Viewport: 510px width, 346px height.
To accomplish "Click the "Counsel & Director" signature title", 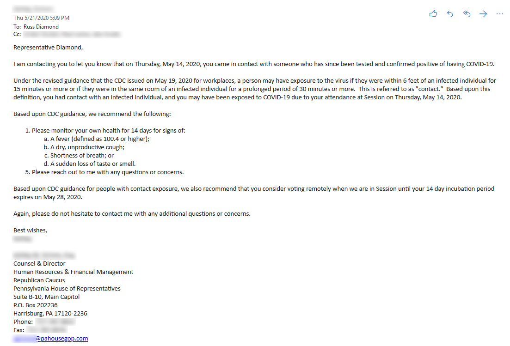I will point(39,263).
